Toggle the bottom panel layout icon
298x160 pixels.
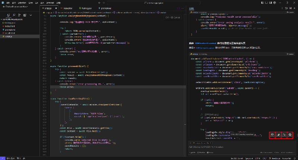[266, 3]
